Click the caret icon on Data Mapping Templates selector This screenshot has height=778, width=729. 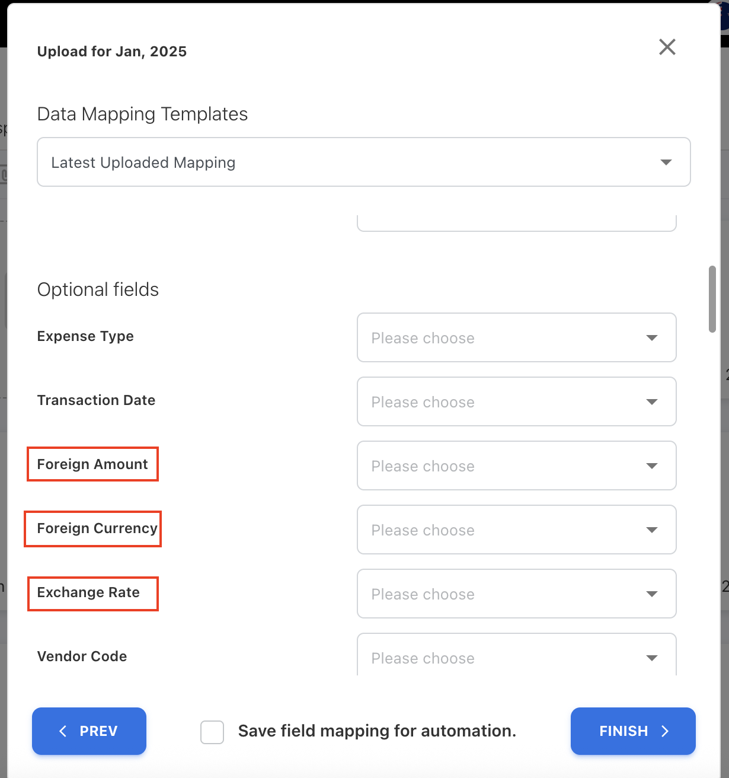click(666, 162)
